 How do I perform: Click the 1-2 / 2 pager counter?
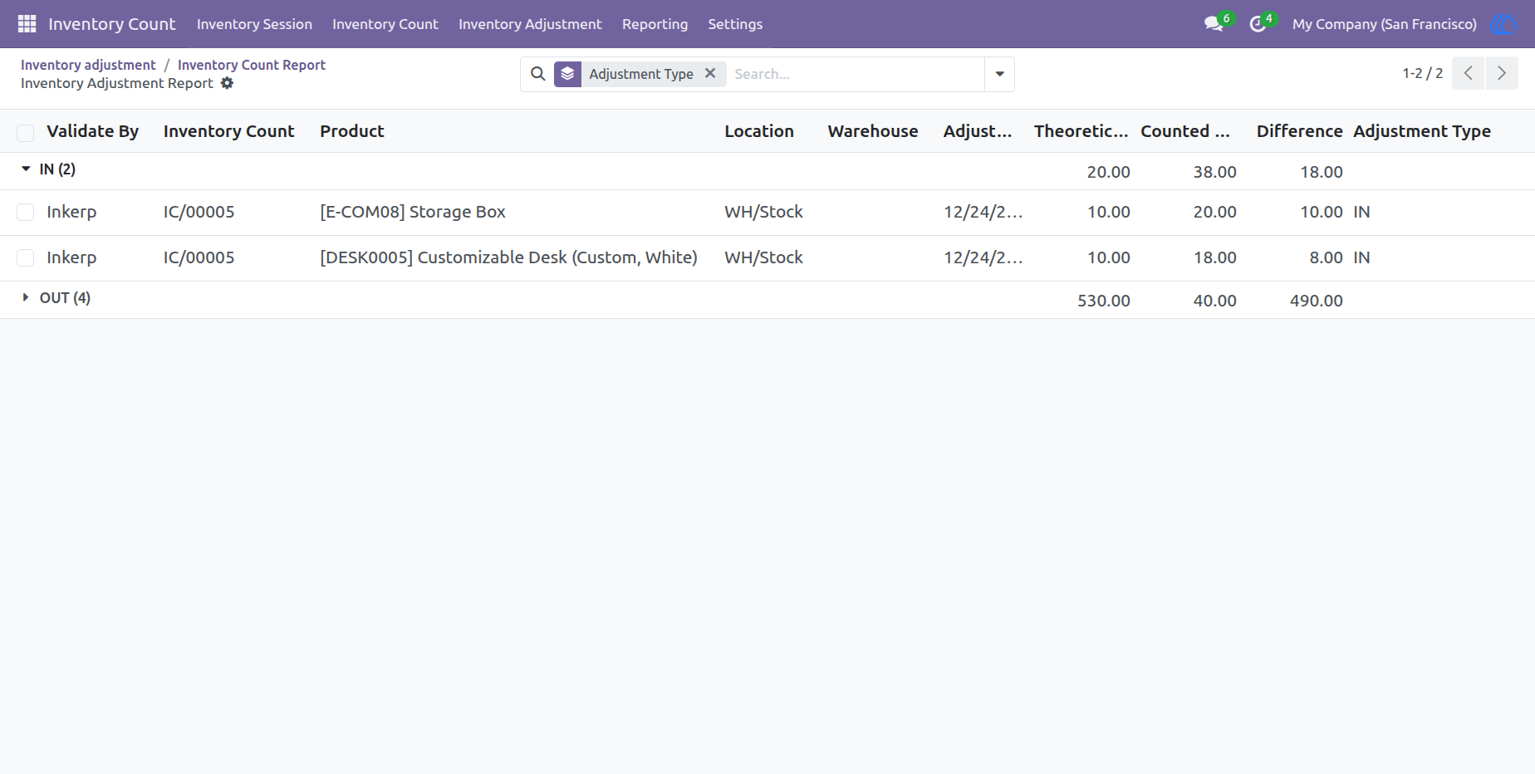tap(1423, 73)
